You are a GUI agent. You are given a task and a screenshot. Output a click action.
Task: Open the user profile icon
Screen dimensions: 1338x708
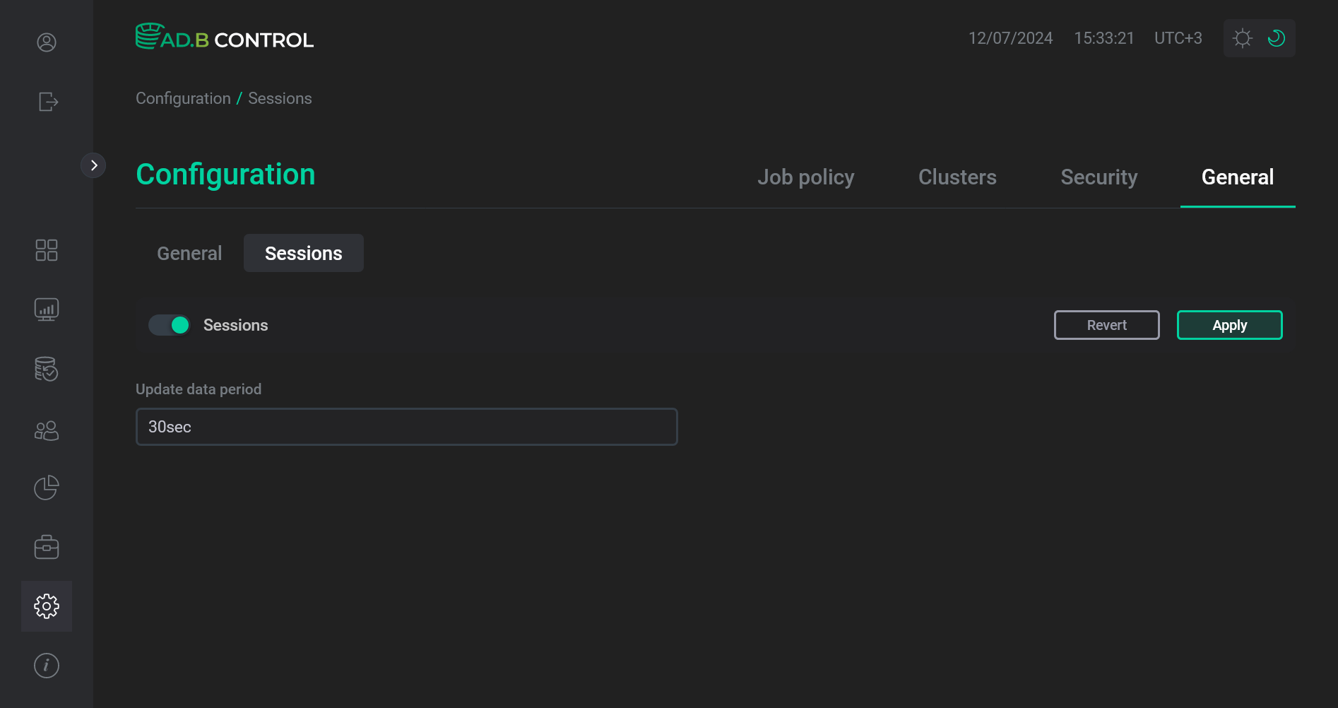tap(46, 42)
